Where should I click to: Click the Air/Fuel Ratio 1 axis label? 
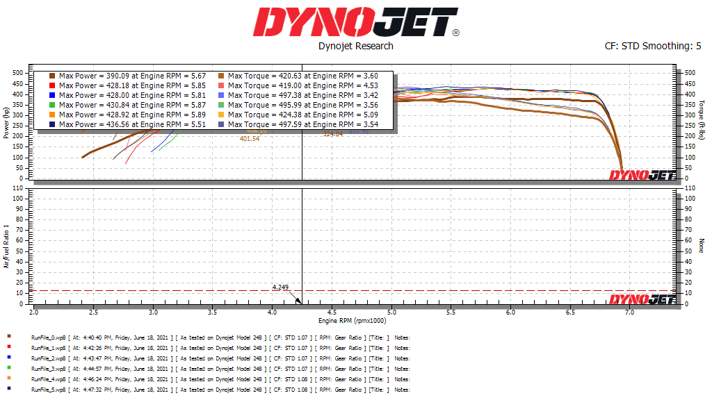(6, 247)
